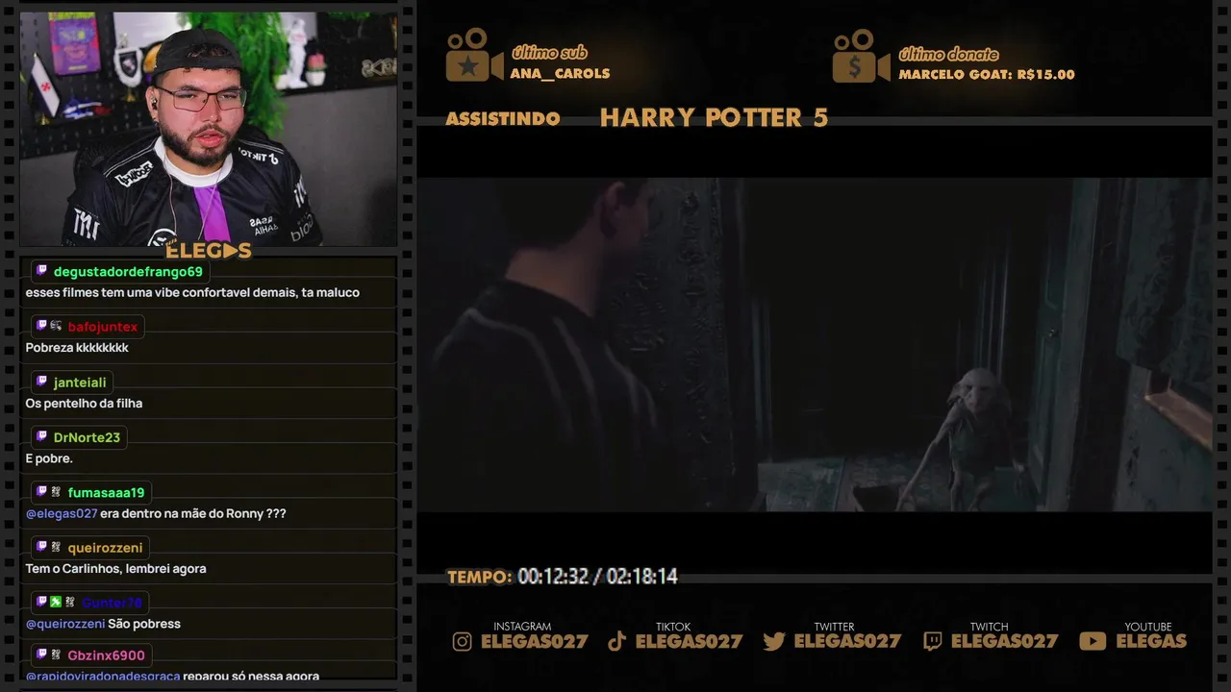Click the TikTok logo icon
This screenshot has width=1231, height=692.
point(616,641)
